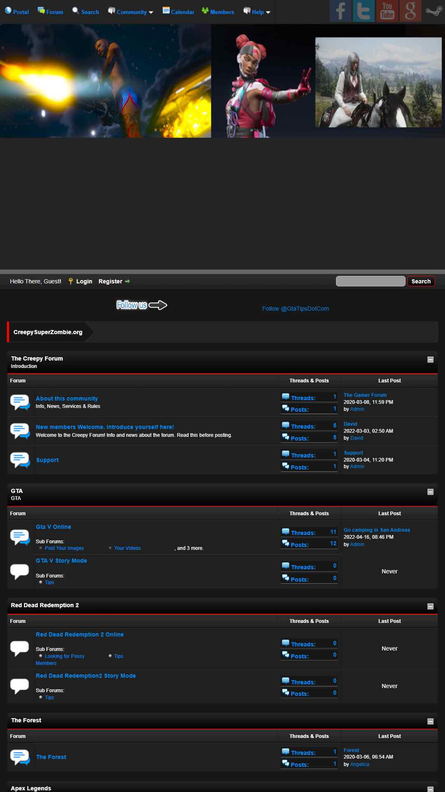The height and width of the screenshot is (792, 445).
Task: Open Tips sub forum under GTA V Story Mode
Action: (49, 582)
